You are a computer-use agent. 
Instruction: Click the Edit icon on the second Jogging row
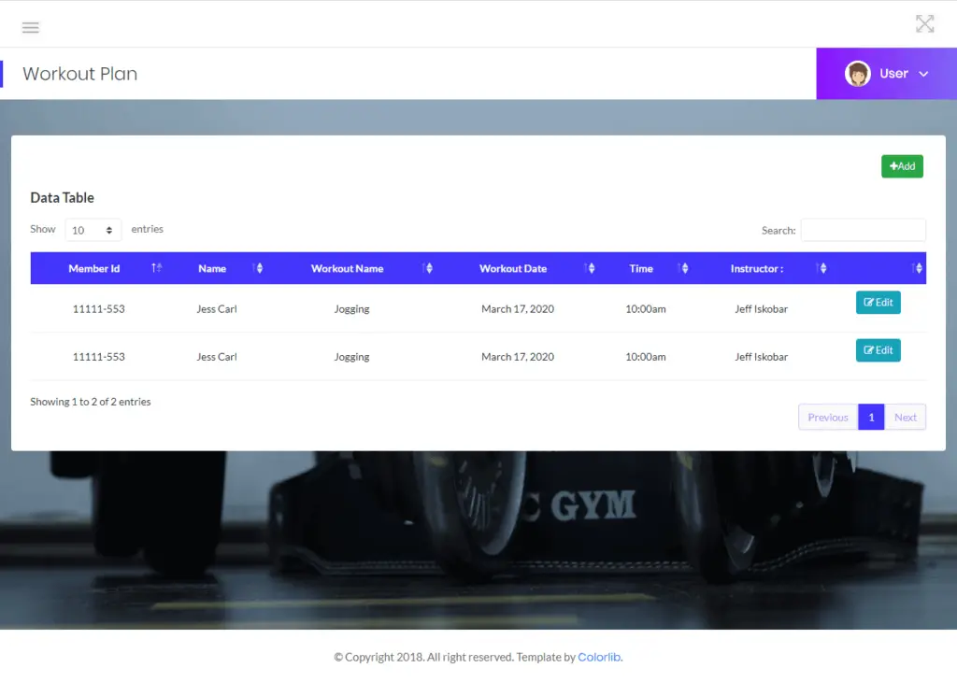[x=870, y=350]
